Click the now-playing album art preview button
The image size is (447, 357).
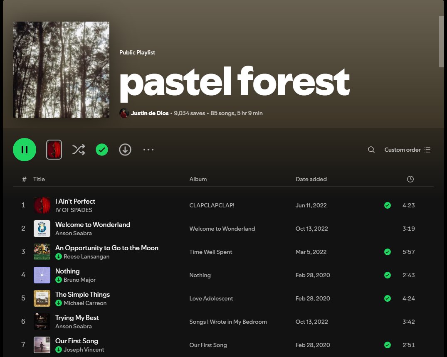[54, 150]
